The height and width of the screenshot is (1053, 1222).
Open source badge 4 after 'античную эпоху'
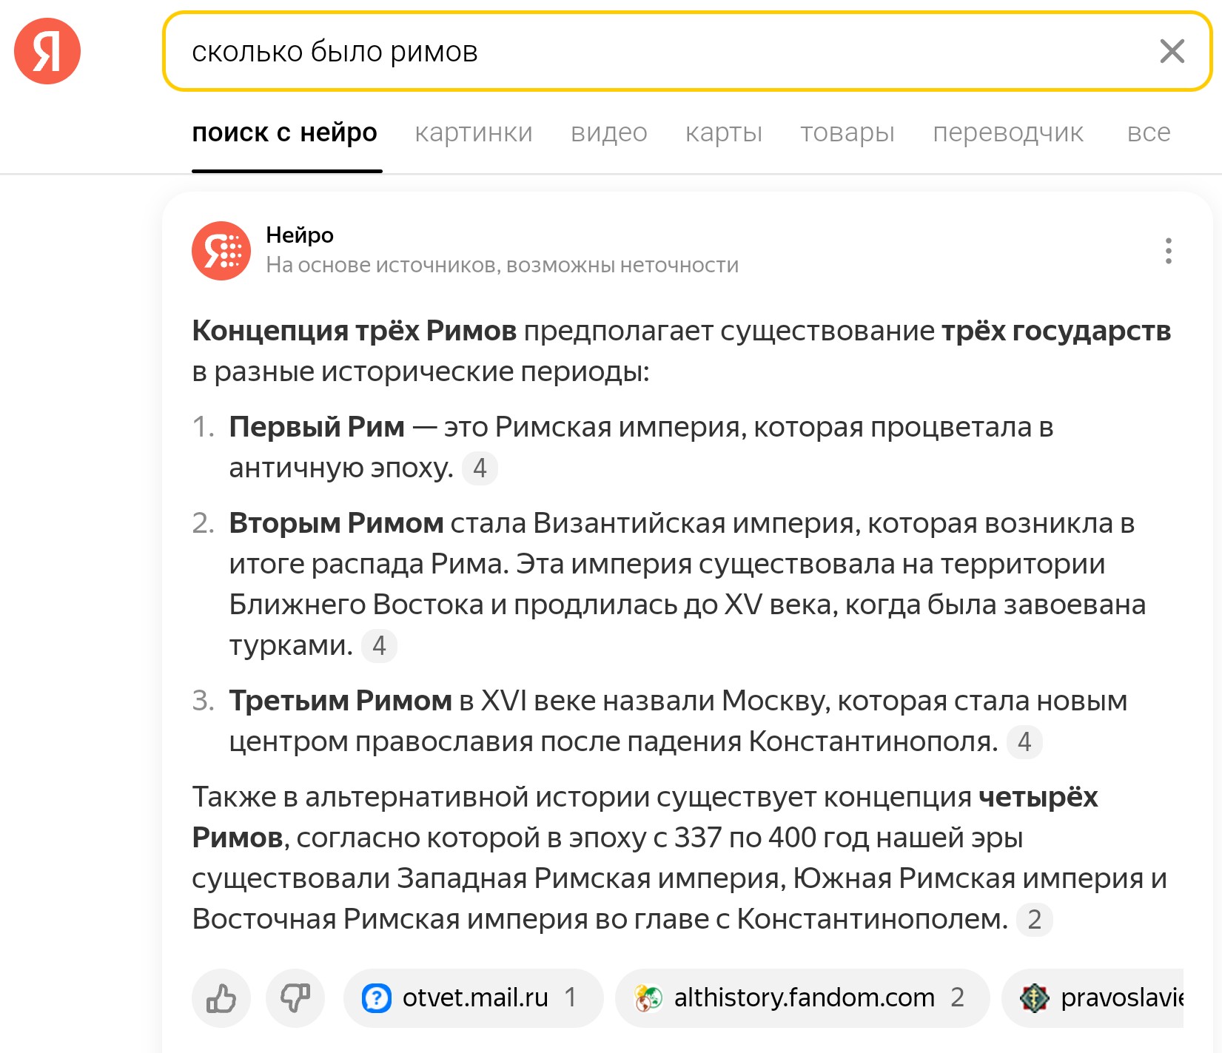(x=480, y=468)
